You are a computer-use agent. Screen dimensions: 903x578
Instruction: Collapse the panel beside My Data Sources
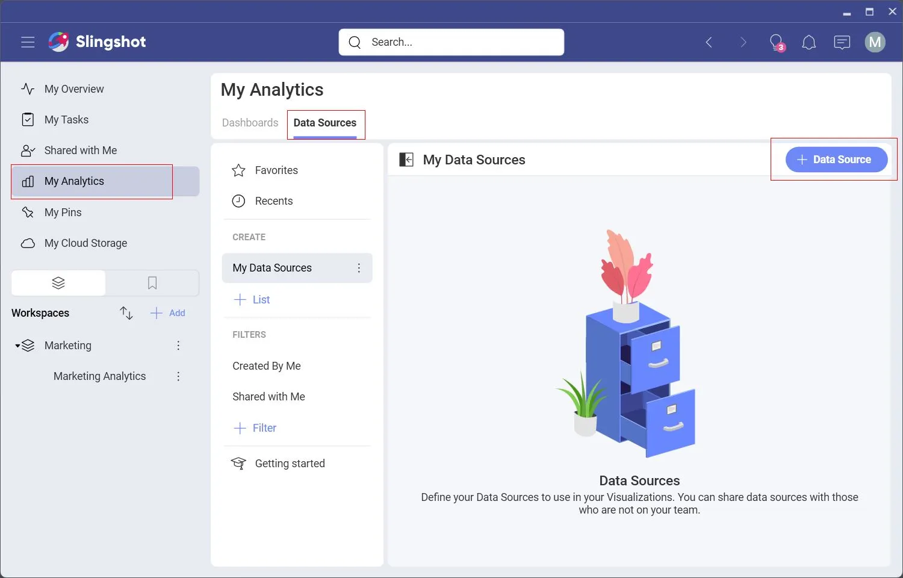tap(406, 160)
